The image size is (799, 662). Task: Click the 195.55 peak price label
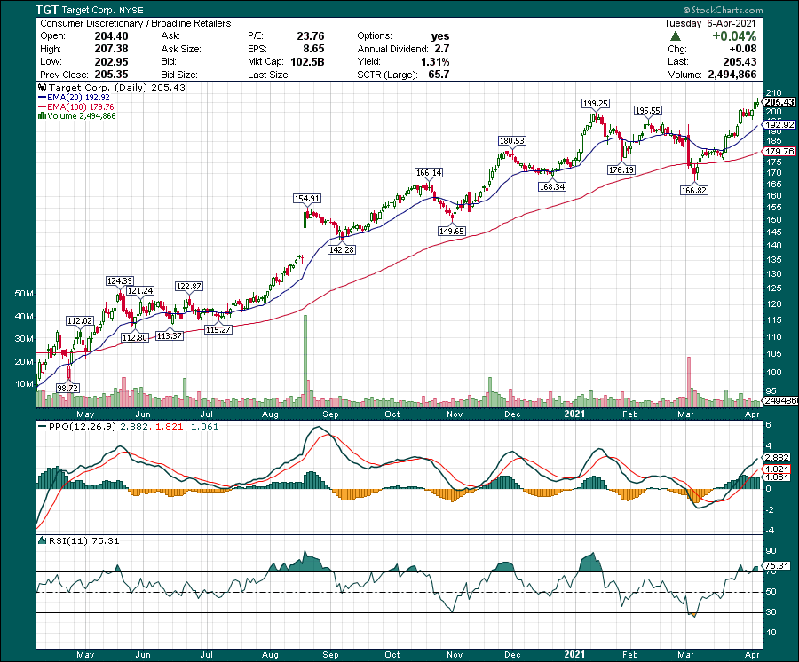(x=648, y=111)
